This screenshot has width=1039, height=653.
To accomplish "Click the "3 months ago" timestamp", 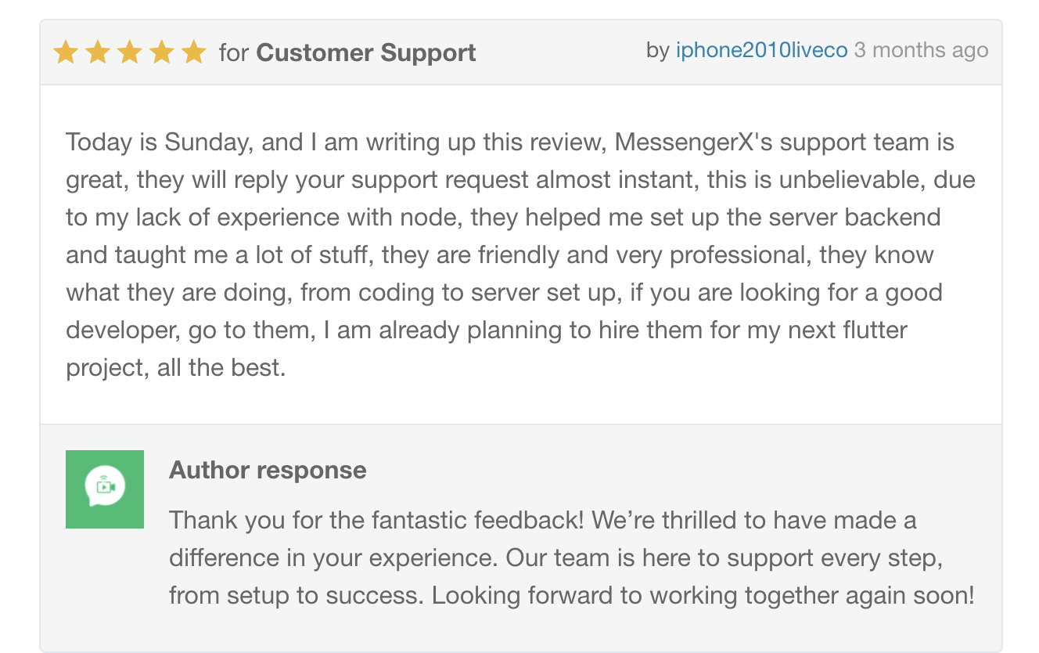I will [921, 50].
